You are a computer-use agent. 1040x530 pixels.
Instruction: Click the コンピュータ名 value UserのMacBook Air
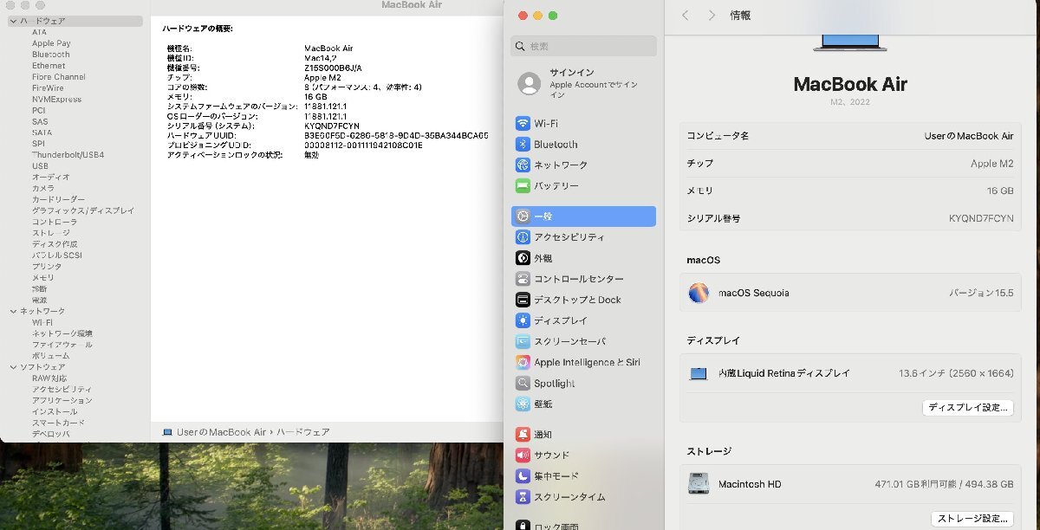click(x=969, y=136)
